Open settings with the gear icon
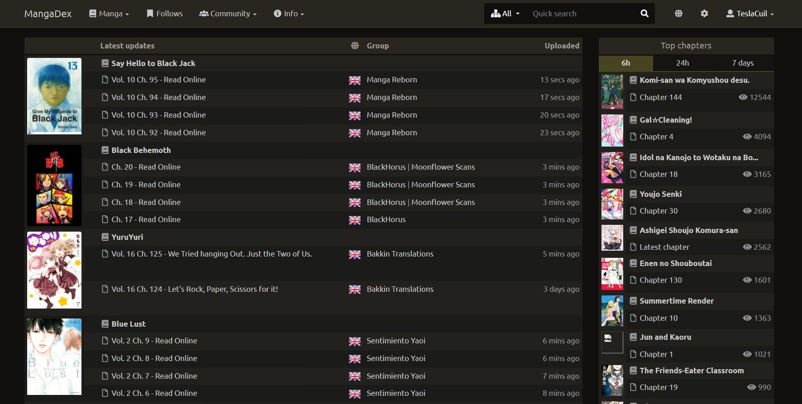Screen dimensions: 802x404 tap(704, 14)
